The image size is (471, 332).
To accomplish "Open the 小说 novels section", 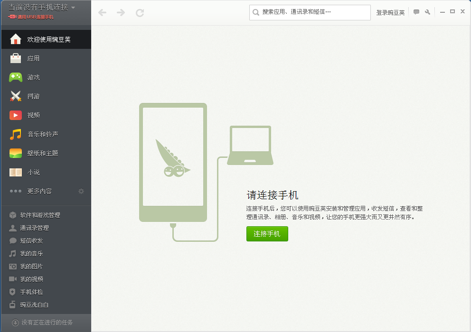I will tap(46, 172).
